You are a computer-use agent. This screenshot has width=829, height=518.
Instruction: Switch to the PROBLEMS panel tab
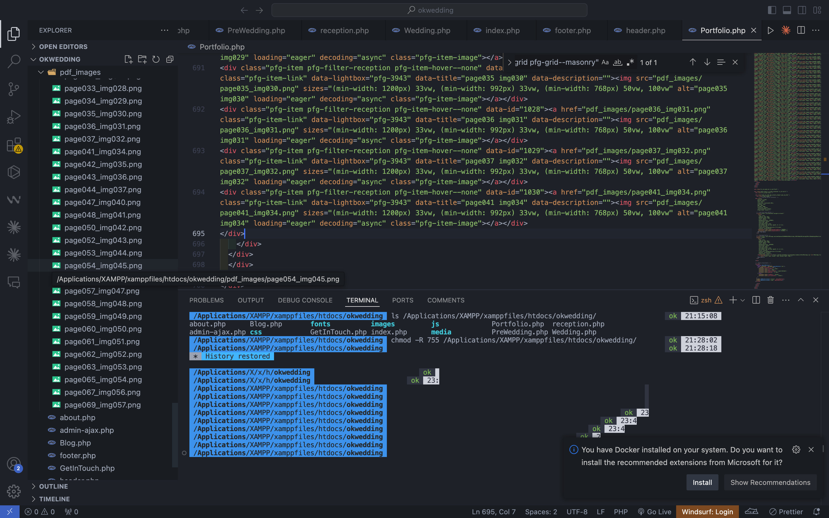tap(206, 300)
